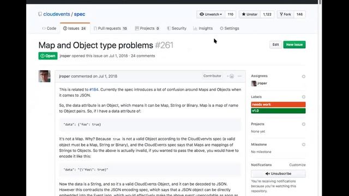Open jroper's profile from the issue header

pos(65,56)
